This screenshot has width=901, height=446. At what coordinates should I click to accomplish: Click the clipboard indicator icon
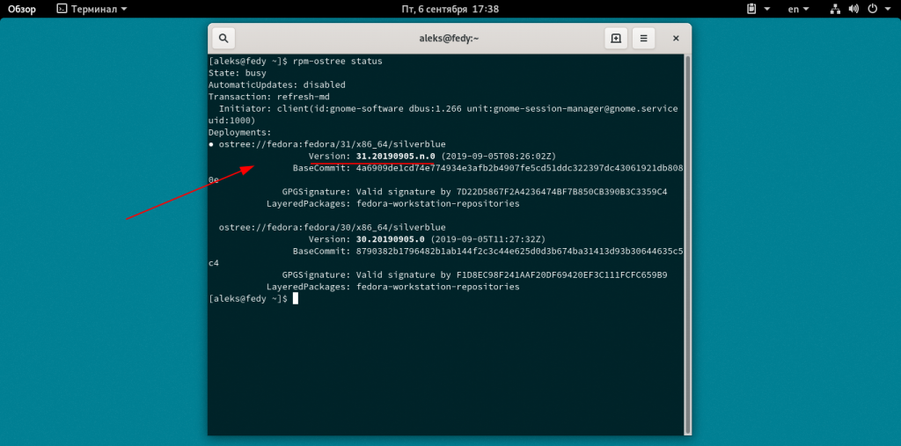click(x=751, y=9)
